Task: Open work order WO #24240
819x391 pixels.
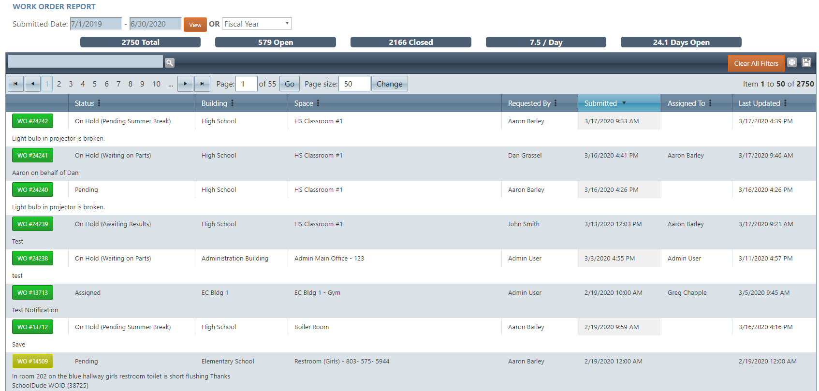Action: pos(33,189)
